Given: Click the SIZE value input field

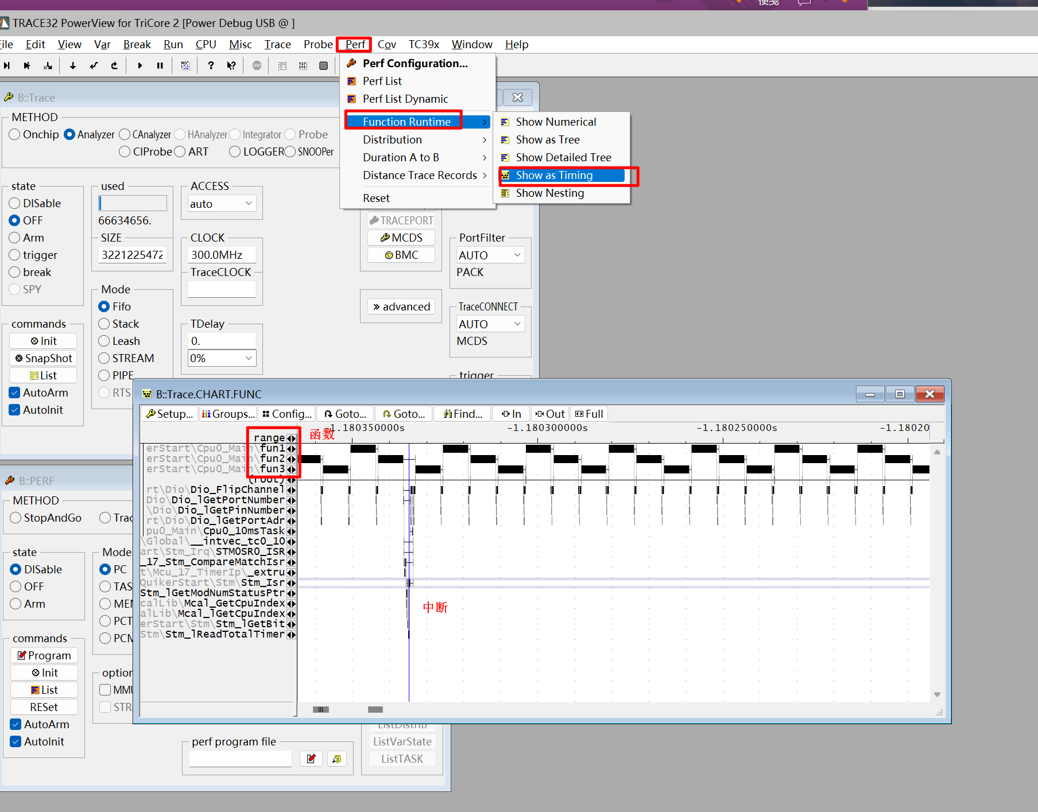Looking at the screenshot, I should point(133,255).
